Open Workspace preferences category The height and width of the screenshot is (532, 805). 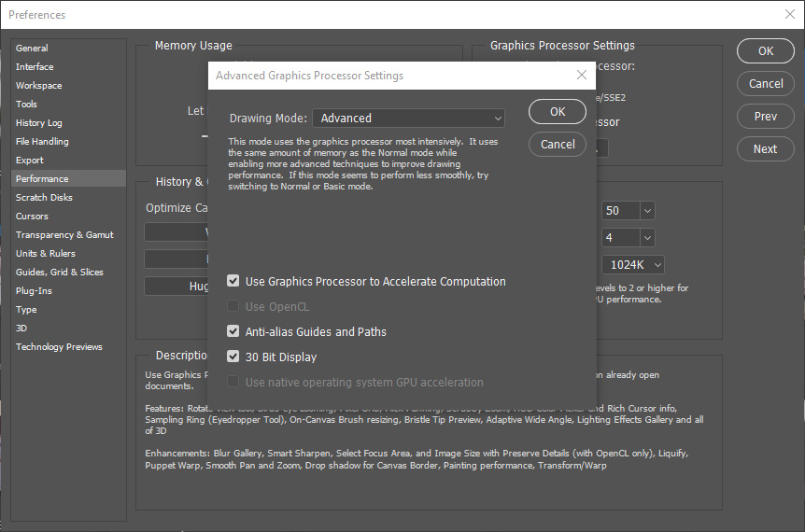68,85
